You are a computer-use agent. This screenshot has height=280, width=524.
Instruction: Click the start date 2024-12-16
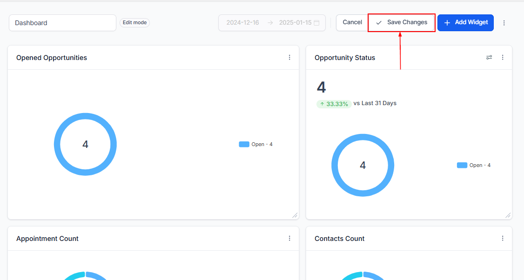tap(242, 22)
